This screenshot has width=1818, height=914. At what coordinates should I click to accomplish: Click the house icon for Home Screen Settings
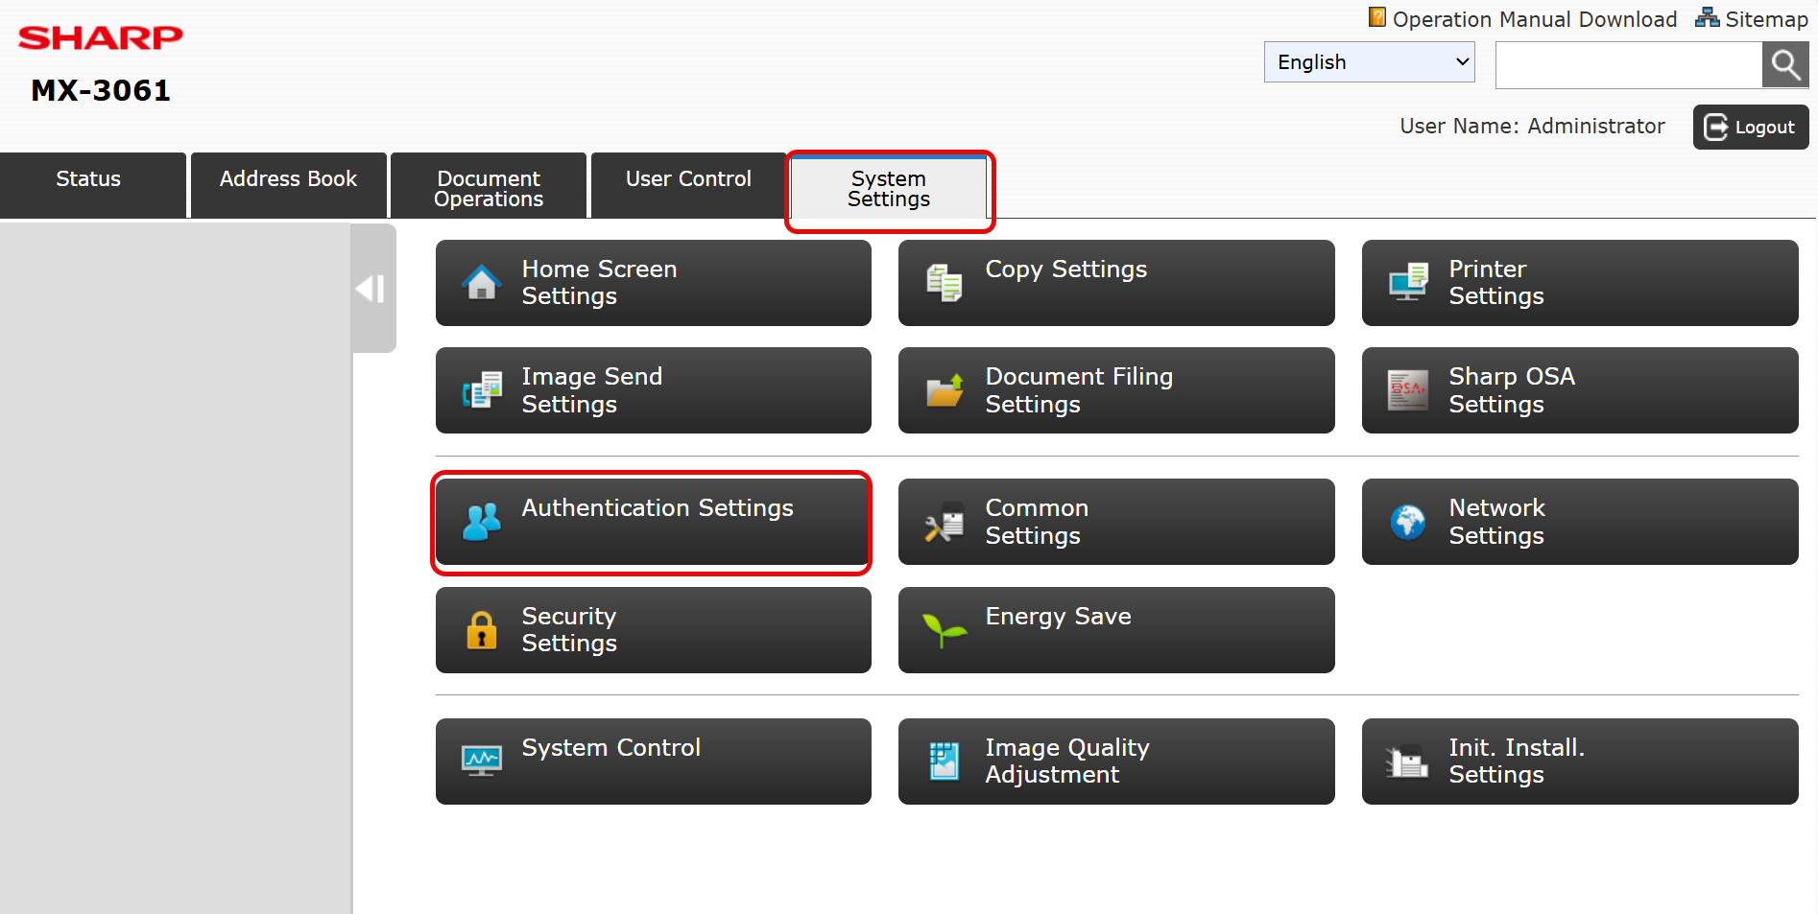(x=481, y=283)
